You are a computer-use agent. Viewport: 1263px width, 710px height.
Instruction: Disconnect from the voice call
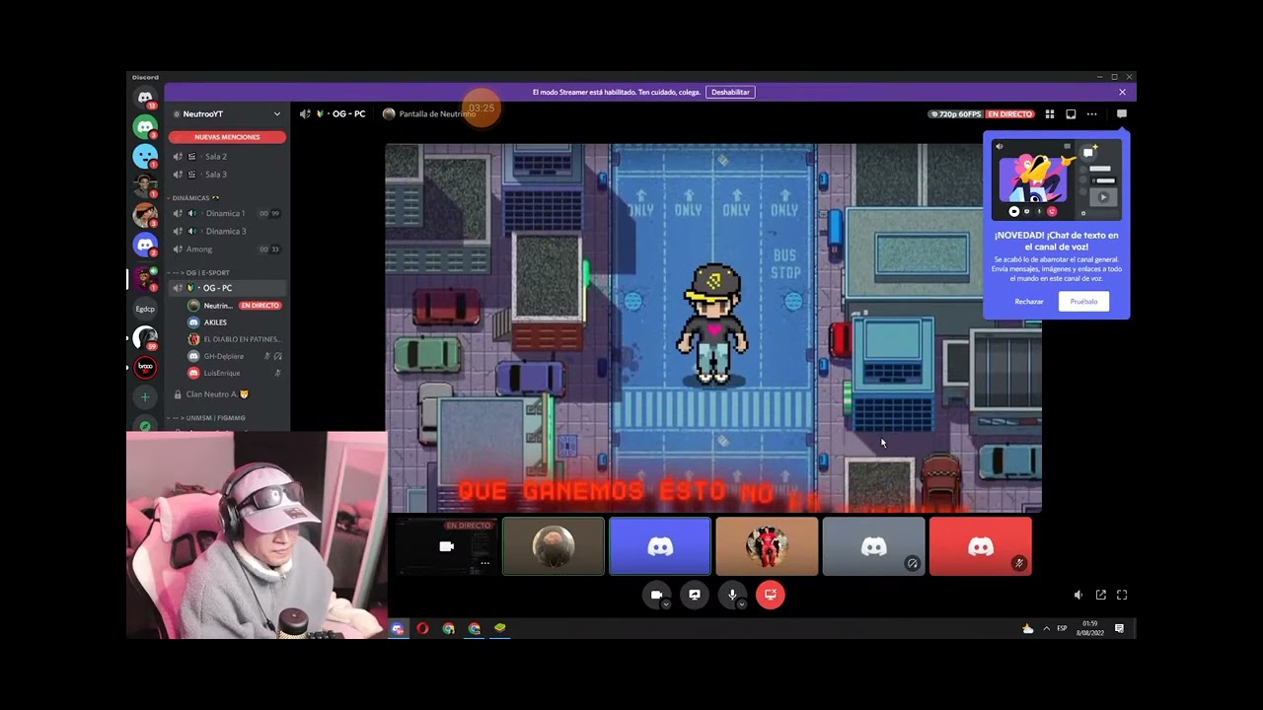tap(771, 595)
